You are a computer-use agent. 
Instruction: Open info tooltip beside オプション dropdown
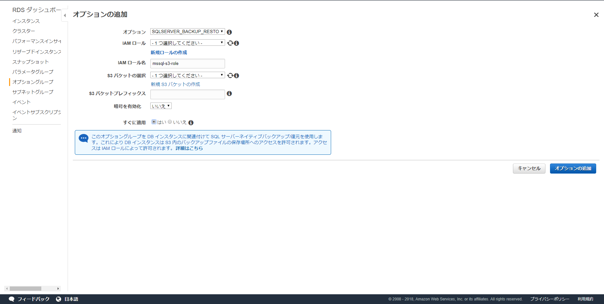tap(229, 31)
